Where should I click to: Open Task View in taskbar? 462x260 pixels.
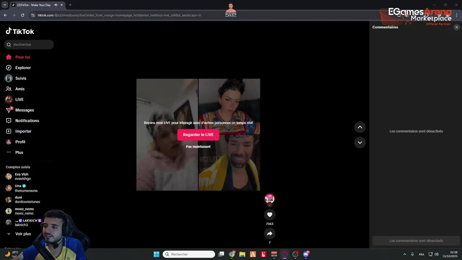(x=221, y=254)
